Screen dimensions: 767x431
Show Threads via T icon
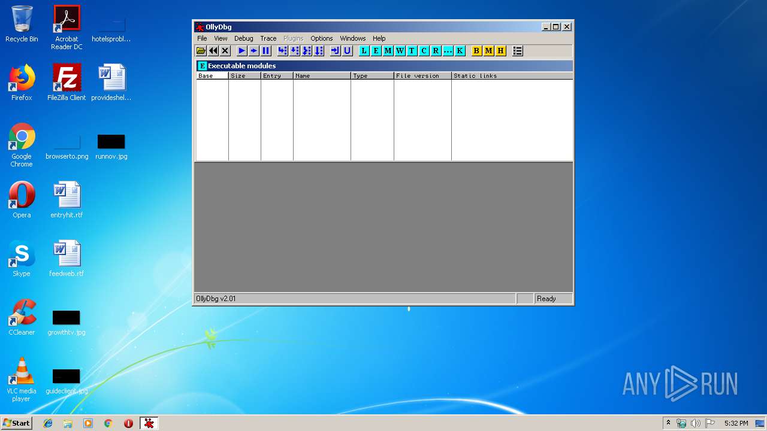412,51
